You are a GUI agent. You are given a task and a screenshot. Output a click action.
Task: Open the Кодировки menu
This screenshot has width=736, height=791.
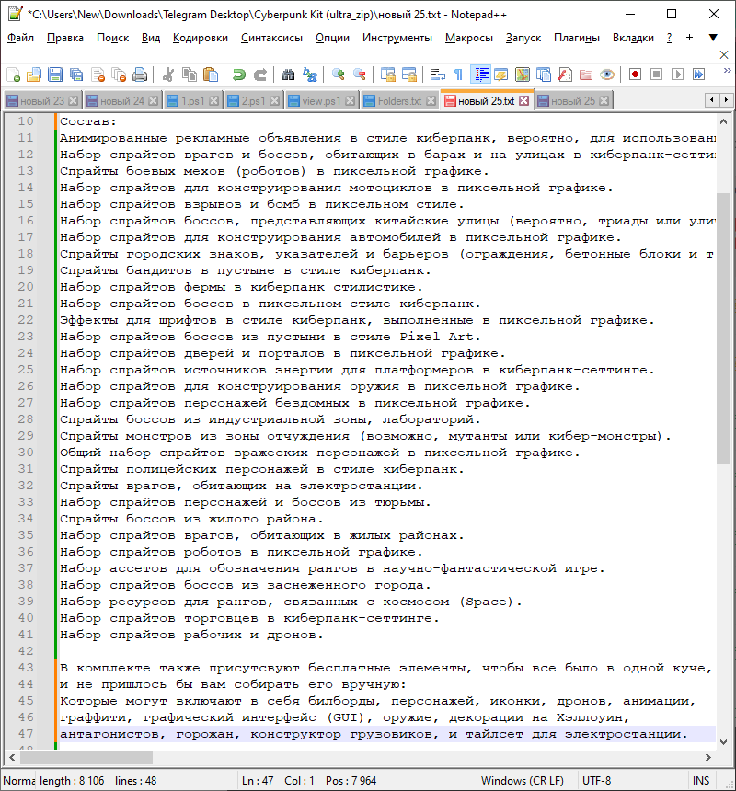point(201,38)
